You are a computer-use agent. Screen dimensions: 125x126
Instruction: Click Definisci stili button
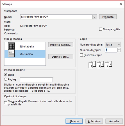(61, 57)
